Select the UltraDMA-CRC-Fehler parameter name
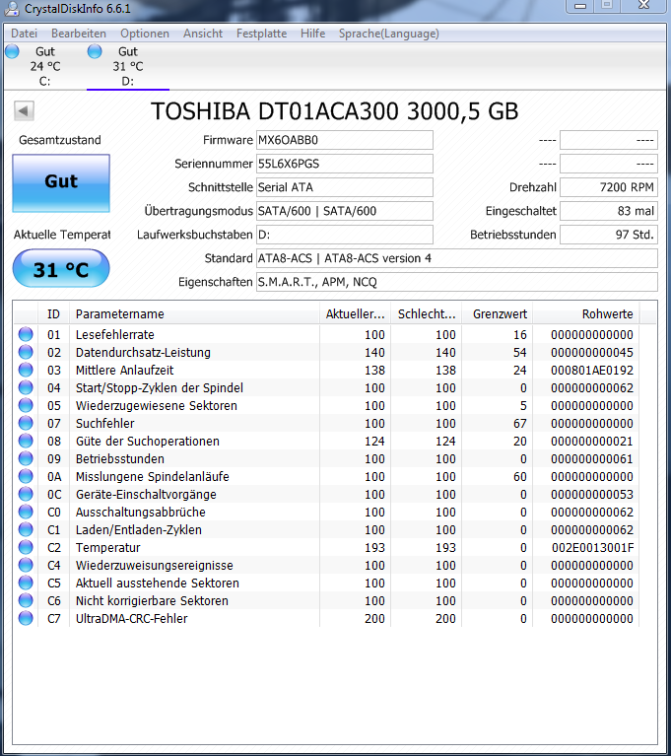Viewport: 671px width, 756px height. 132,619
